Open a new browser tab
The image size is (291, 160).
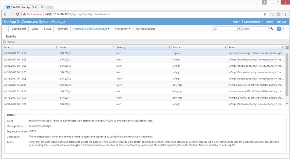(x=50, y=7)
